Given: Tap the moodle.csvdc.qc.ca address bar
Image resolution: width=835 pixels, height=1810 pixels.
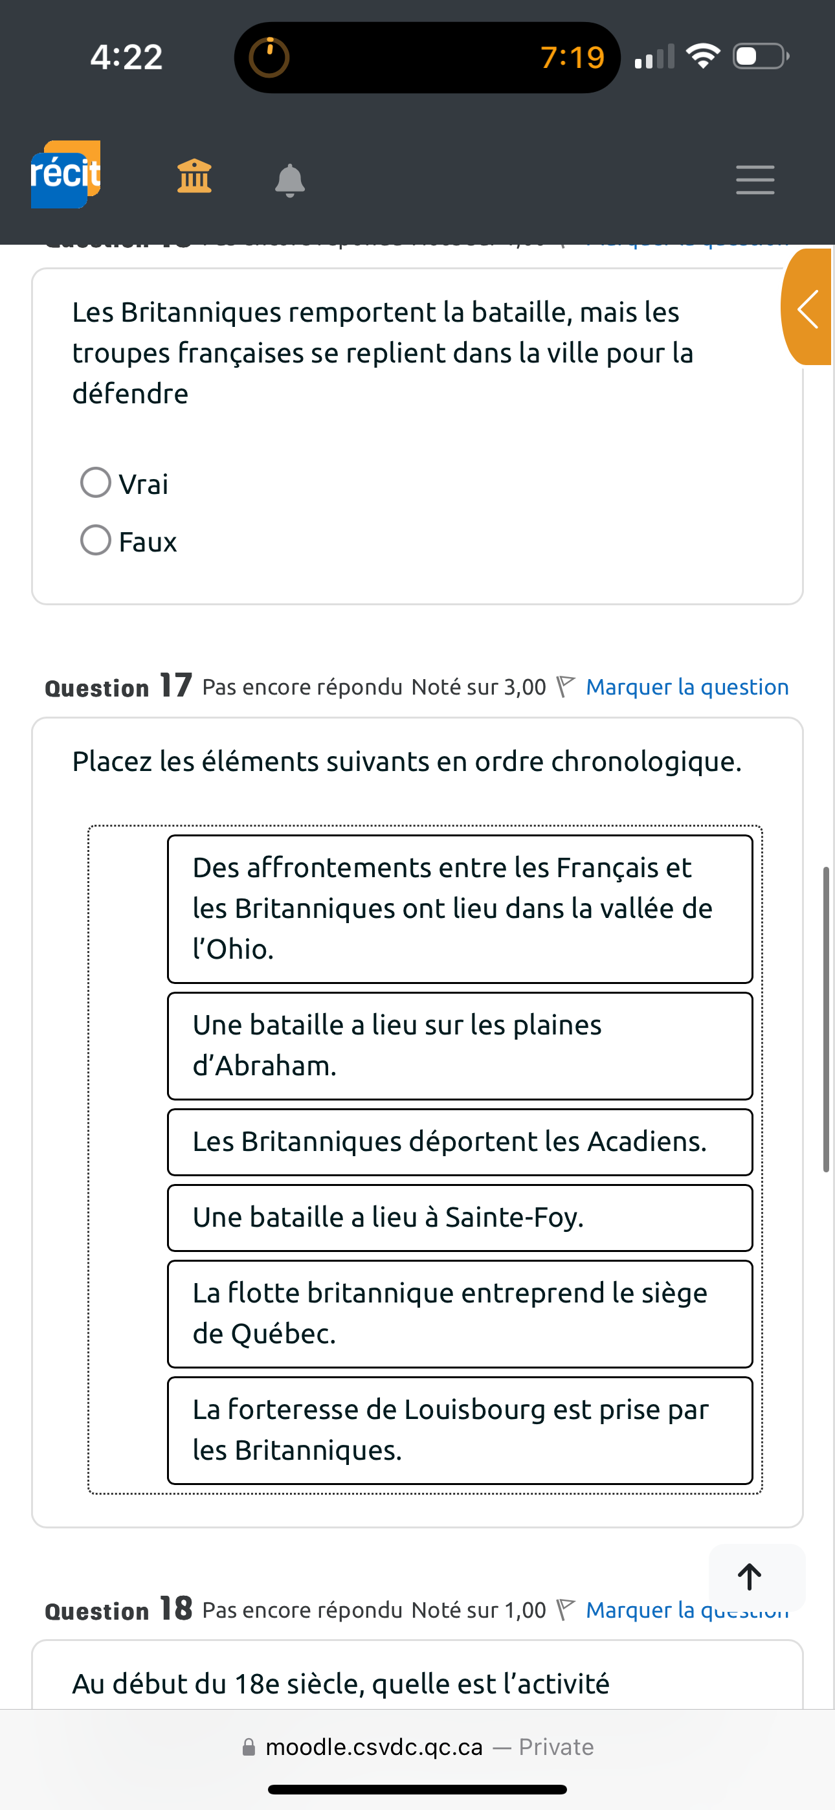Looking at the screenshot, I should pyautogui.click(x=417, y=1747).
